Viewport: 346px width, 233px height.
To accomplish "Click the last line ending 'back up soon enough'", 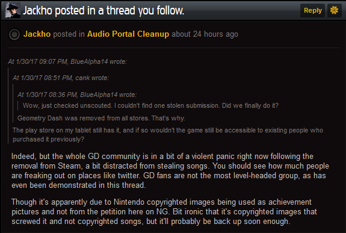I will tap(150, 222).
